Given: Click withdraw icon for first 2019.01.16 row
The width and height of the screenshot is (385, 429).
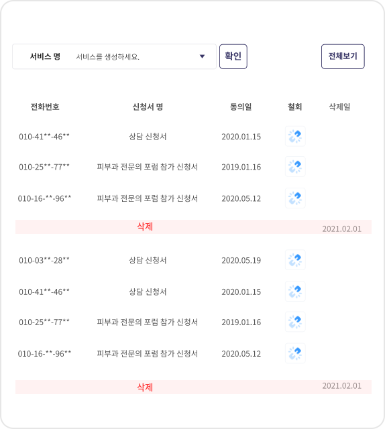Looking at the screenshot, I should [295, 167].
